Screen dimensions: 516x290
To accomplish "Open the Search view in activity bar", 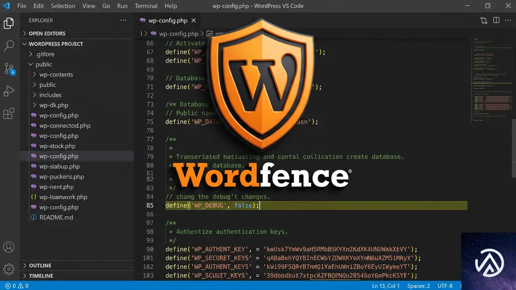I will (x=9, y=46).
